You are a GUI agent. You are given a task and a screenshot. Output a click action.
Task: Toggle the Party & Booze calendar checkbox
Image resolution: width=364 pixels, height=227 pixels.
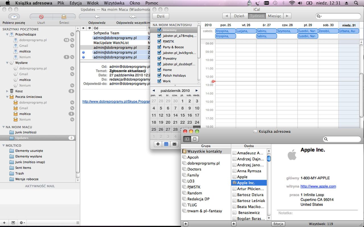click(x=159, y=47)
